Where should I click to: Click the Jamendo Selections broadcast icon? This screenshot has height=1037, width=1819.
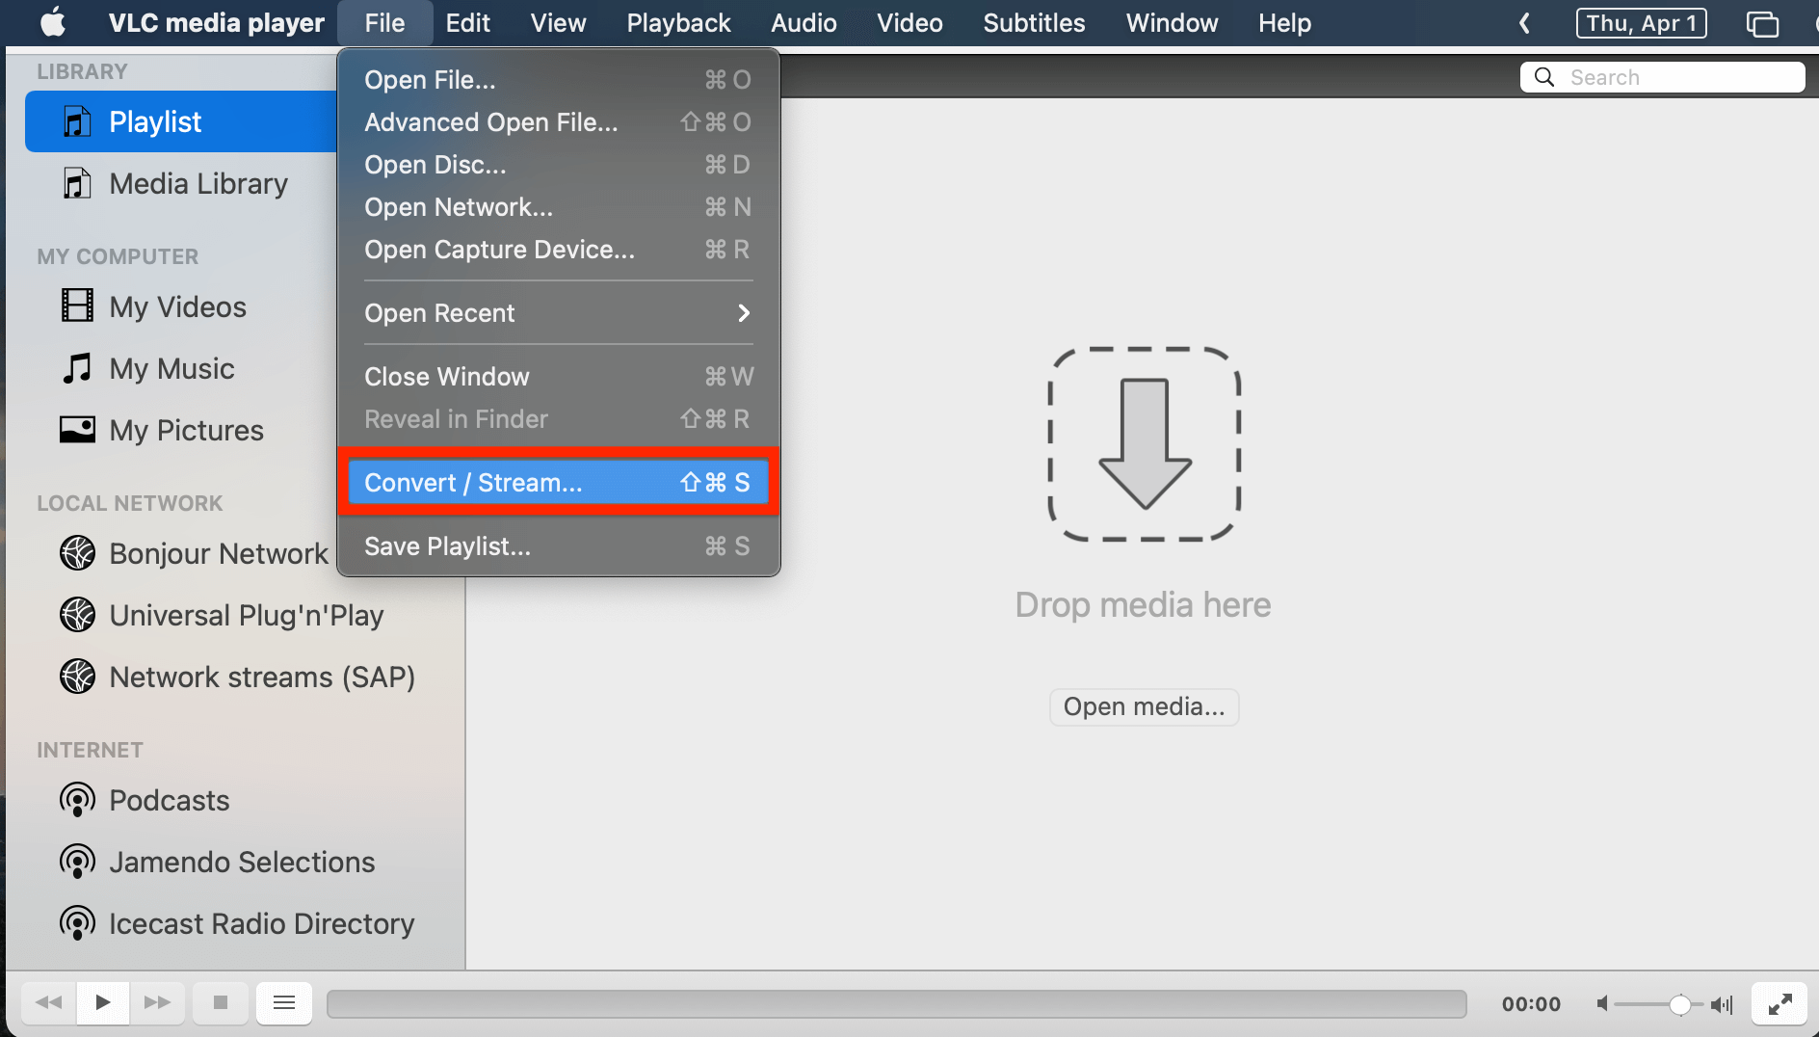[x=77, y=862]
